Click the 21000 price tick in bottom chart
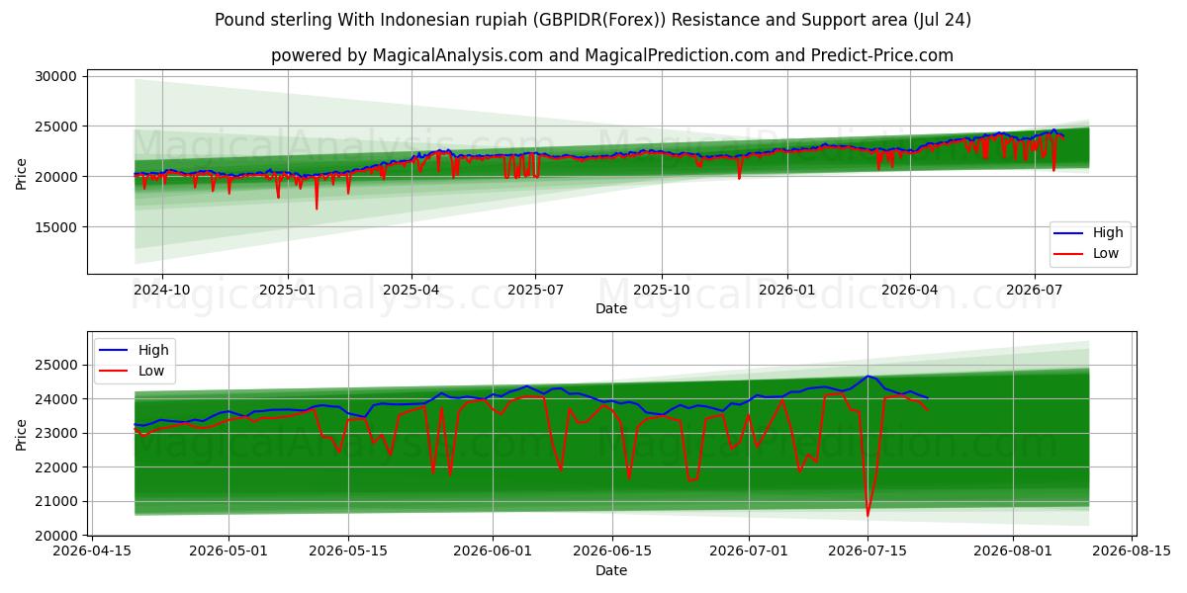This screenshot has width=1187, height=593. 55,502
